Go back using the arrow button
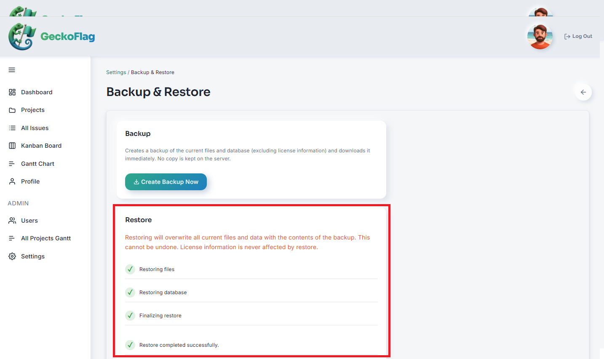The width and height of the screenshot is (604, 359). (583, 92)
